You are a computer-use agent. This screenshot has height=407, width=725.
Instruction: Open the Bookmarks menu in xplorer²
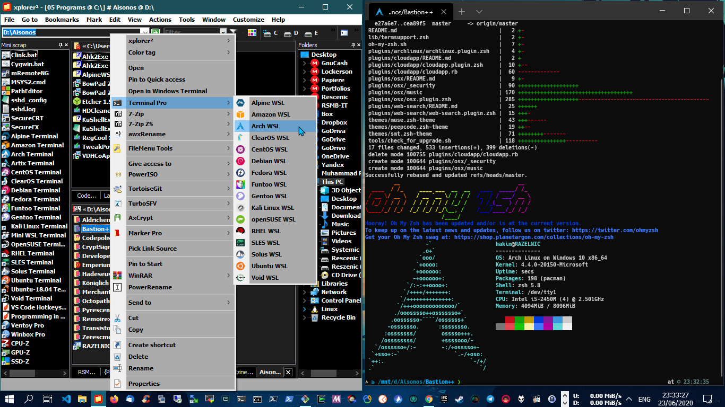click(62, 20)
